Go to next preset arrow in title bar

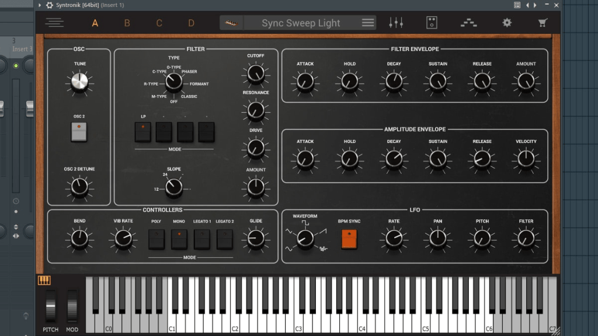click(x=535, y=5)
